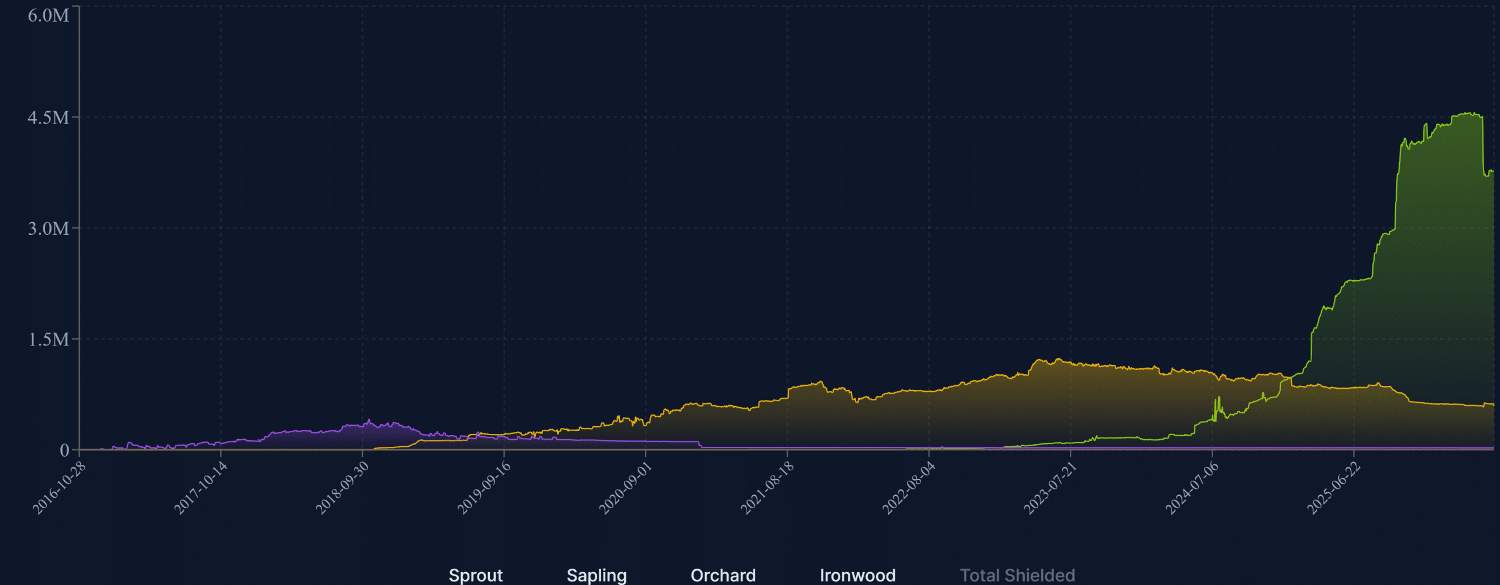Click the 2017-10-14 x-axis date label
Image resolution: width=1500 pixels, height=585 pixels.
pos(200,488)
